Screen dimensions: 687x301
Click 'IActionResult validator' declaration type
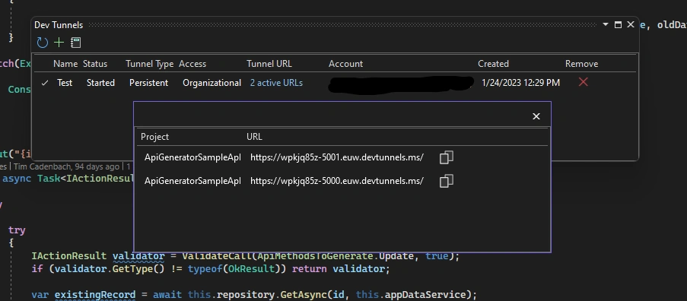pos(68,255)
